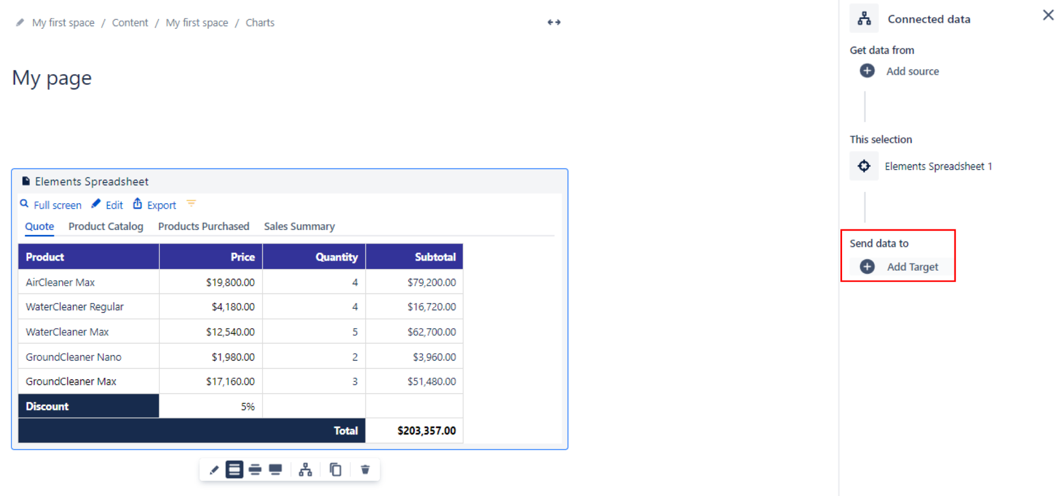Click the Elements Spreadsheet 1 target icon
Viewport: 1058px width, 496px height.
click(864, 166)
